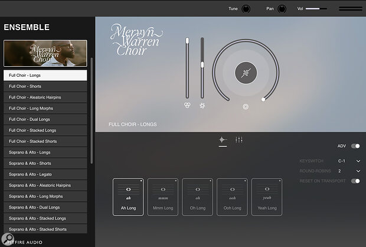Click the dynamics swirl icon below slider
This screenshot has width=366, height=247.
click(202, 106)
